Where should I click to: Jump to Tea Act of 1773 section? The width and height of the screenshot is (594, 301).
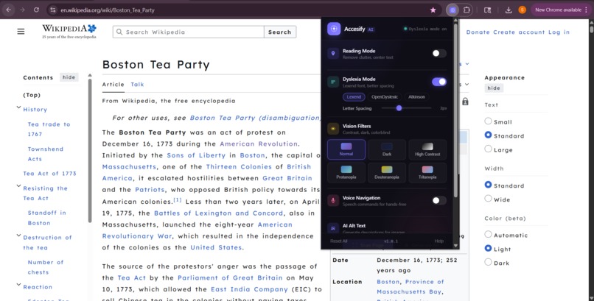(x=49, y=174)
